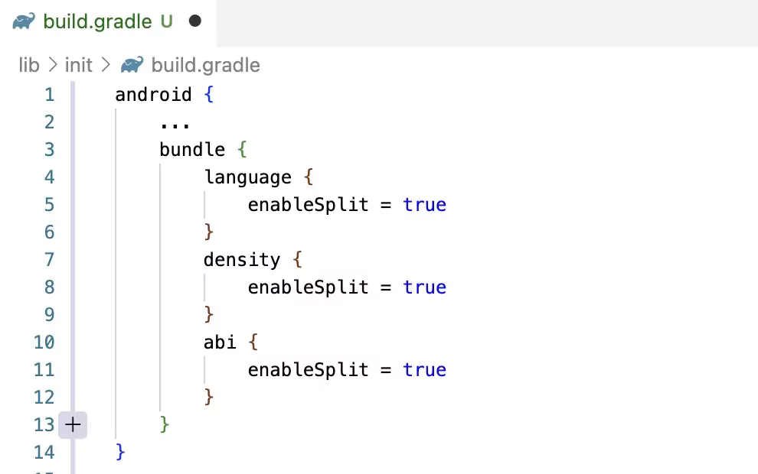Click the 'true' value on line 8
This screenshot has width=758, height=474.
[x=424, y=287]
